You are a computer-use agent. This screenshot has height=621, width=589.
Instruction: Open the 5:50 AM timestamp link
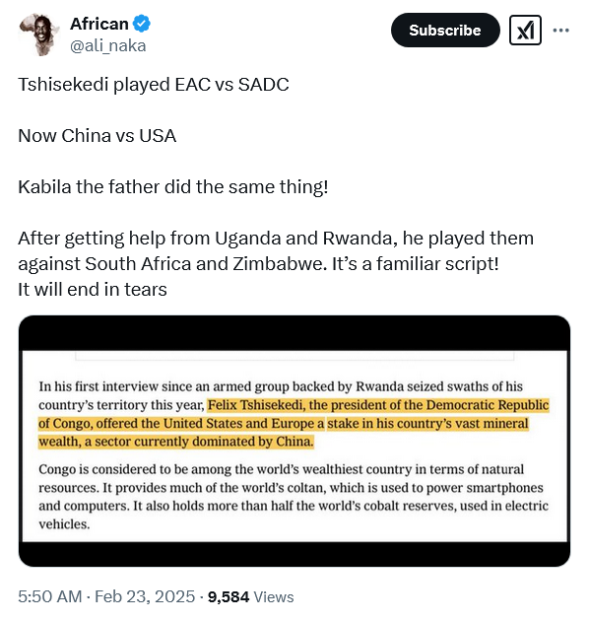coord(50,596)
